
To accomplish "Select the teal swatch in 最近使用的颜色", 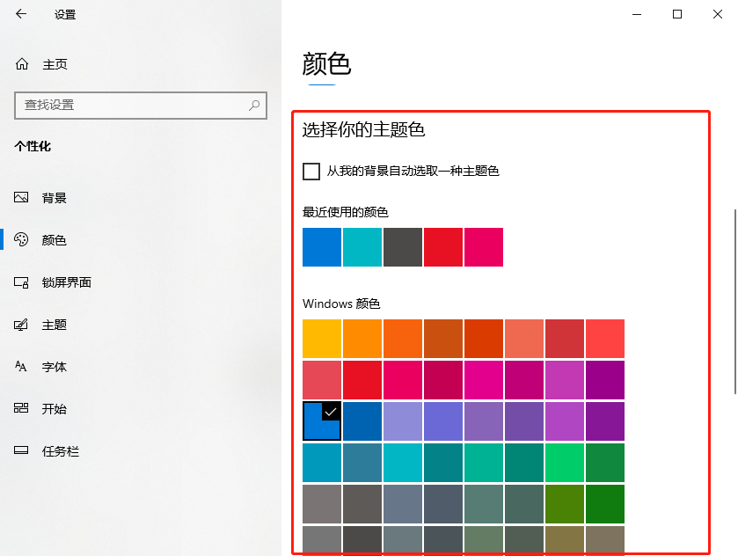I will pyautogui.click(x=362, y=247).
